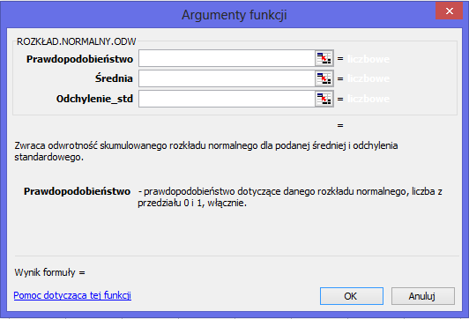The image size is (469, 319).
Task: Click the Odchylenie_std range selector icon
Action: (x=324, y=99)
